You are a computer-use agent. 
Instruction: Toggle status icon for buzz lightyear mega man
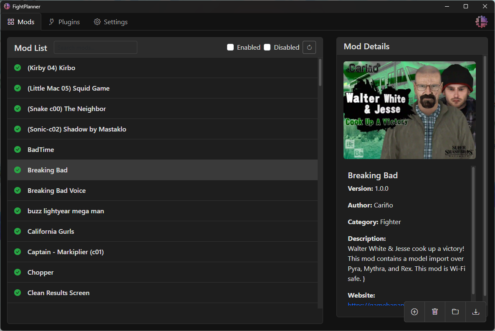18,211
